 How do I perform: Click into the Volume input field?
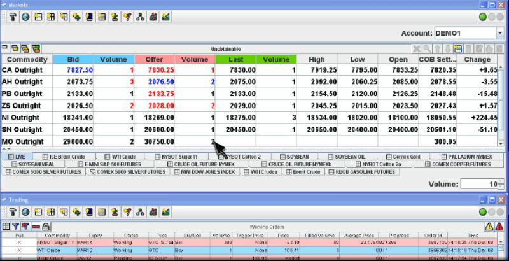click(x=479, y=184)
